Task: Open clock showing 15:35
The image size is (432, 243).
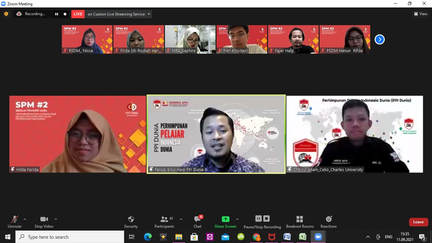Action: (x=405, y=237)
